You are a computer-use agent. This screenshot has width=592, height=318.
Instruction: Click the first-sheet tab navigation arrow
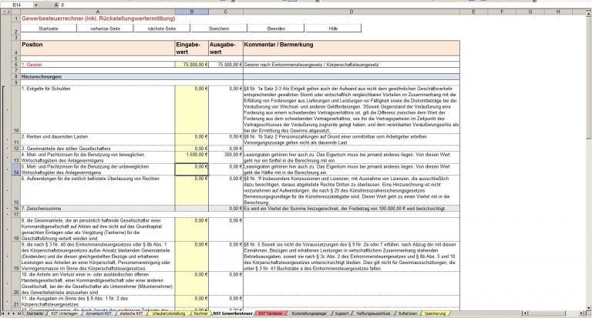click(x=3, y=313)
